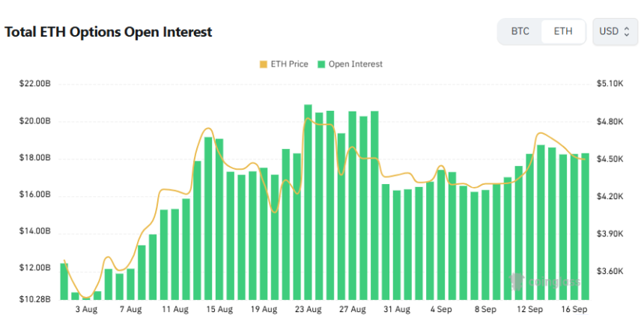Screen dimensions: 644x315
Task: Click the USD dropdown up-down arrows
Action: click(x=626, y=31)
